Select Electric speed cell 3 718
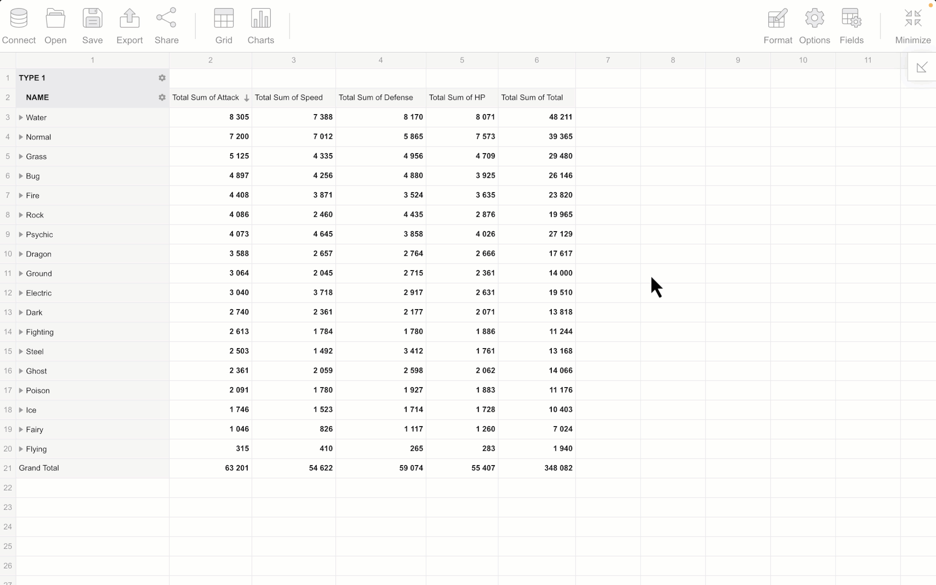 coord(293,292)
